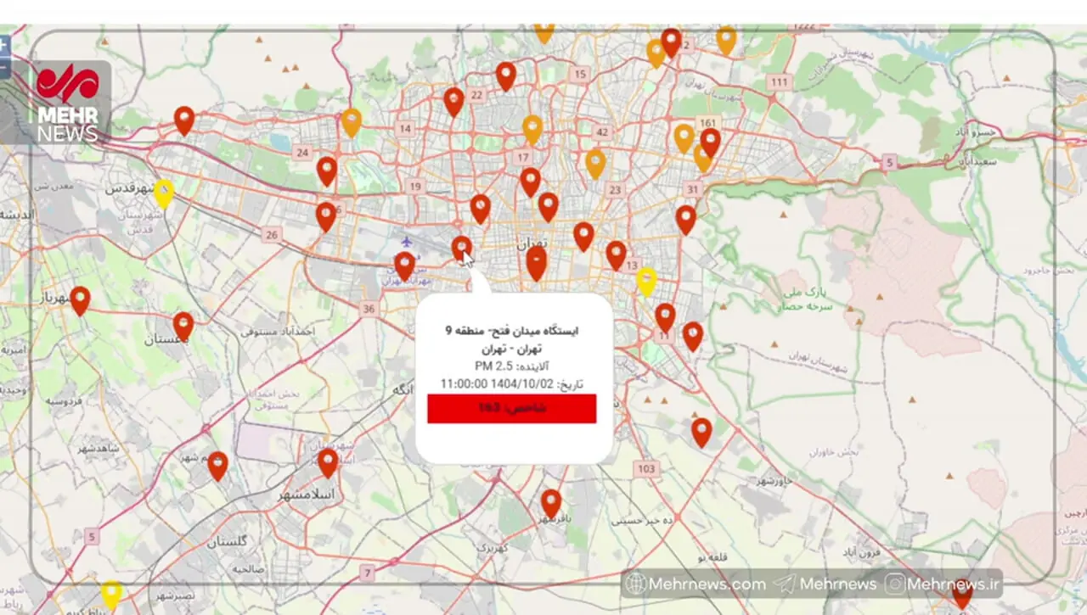The image size is (1087, 615).
Task: Open the orange marker beside district 14
Action: 352,121
